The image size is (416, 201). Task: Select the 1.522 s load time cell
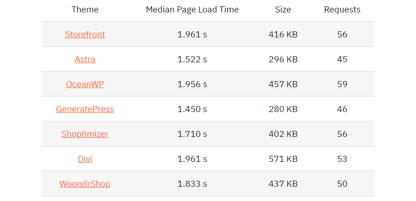coord(192,59)
